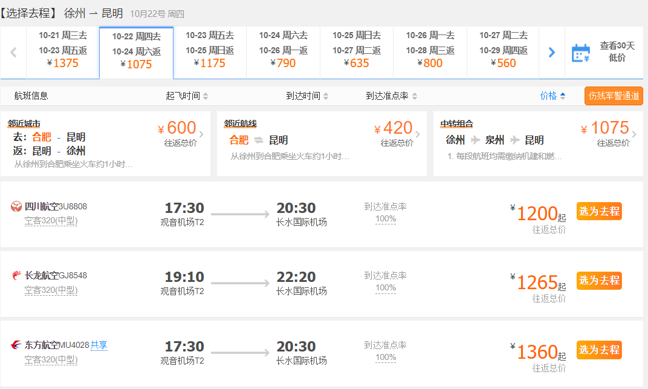The height and width of the screenshot is (389, 648).
Task: Click 选为去程 for Sichuan Airlines 3U8808
Action: [x=599, y=211]
